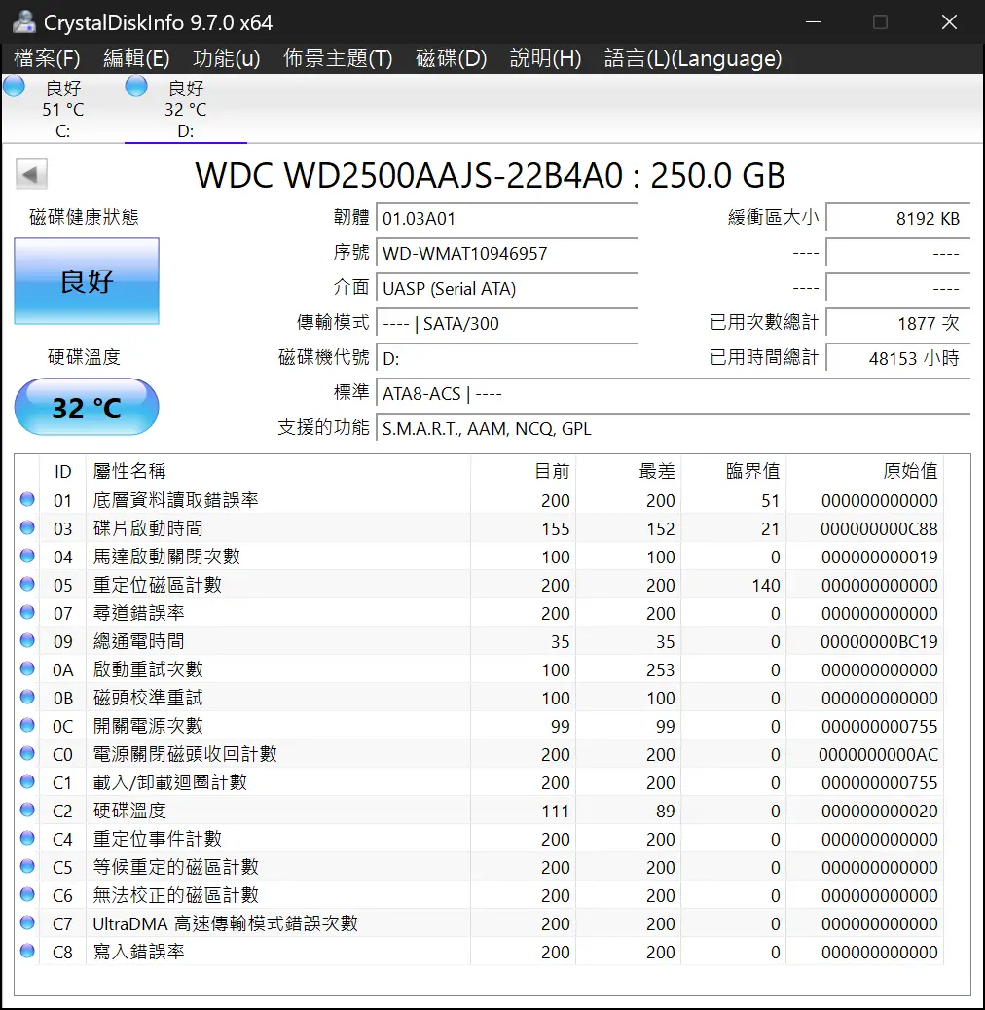Click status dot for attribute C0
Viewport: 985px width, 1010px height.
[27, 753]
